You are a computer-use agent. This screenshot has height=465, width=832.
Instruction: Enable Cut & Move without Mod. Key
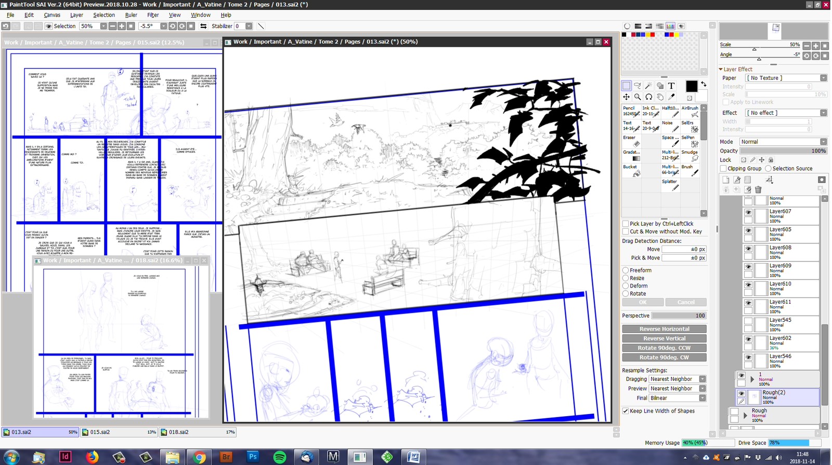tap(626, 231)
